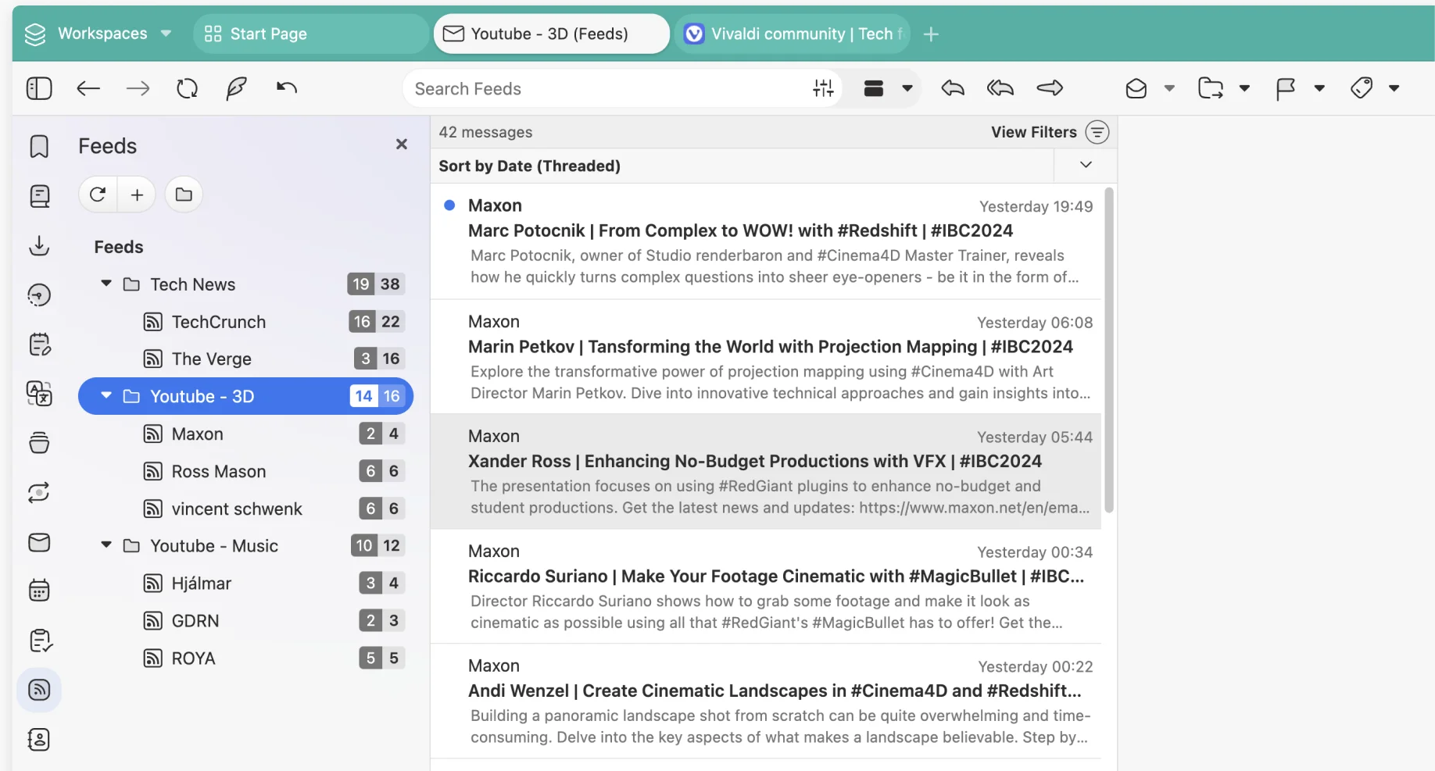Open Reading List panel in sidebar

tap(39, 195)
